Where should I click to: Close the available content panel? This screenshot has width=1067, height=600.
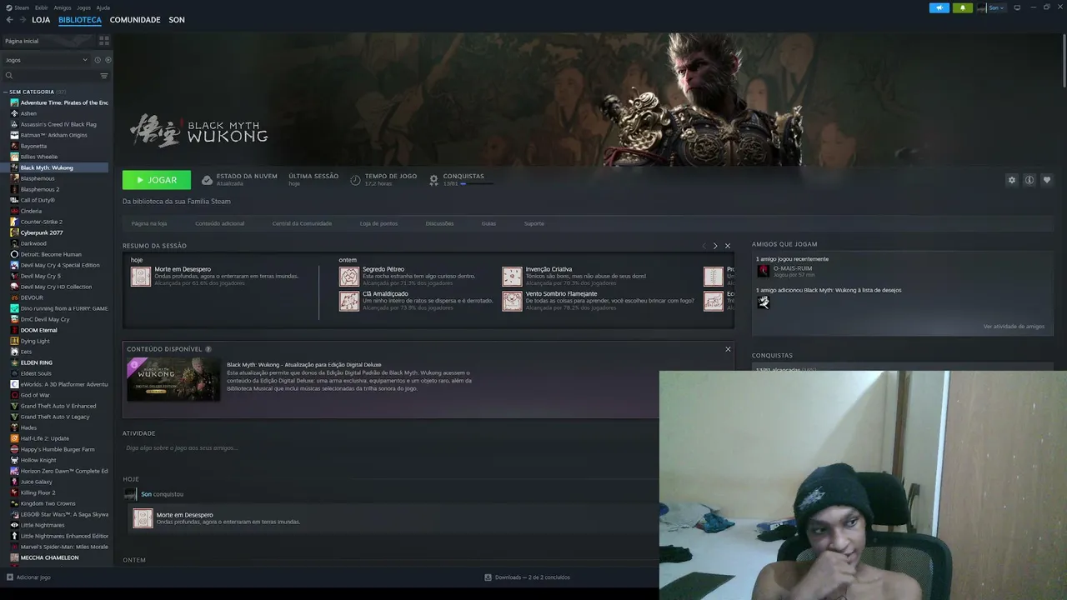[728, 349]
